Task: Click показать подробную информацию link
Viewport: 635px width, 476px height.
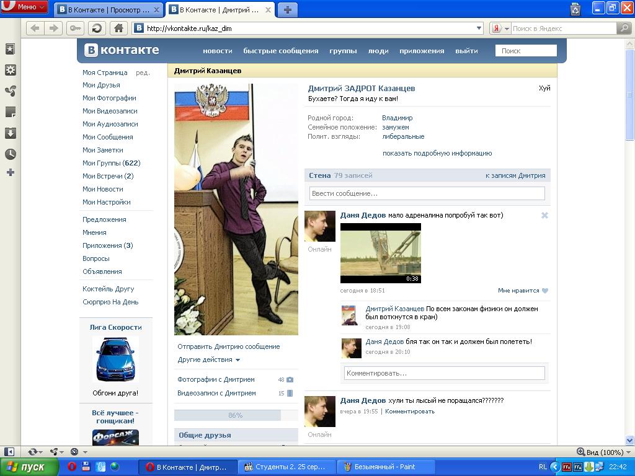Action: pos(437,154)
